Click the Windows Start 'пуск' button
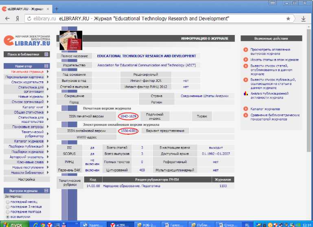313x227 pixels. (14, 224)
